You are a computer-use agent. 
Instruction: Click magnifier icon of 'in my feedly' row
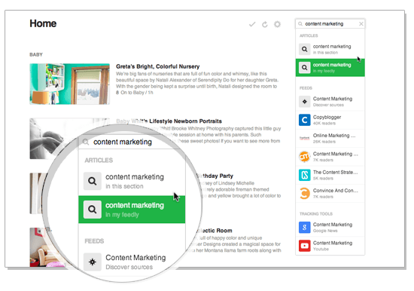(304, 68)
